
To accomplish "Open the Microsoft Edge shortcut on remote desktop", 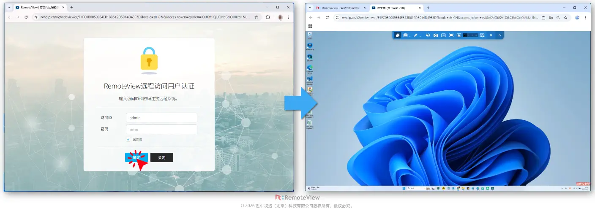I will pyautogui.click(x=310, y=68).
